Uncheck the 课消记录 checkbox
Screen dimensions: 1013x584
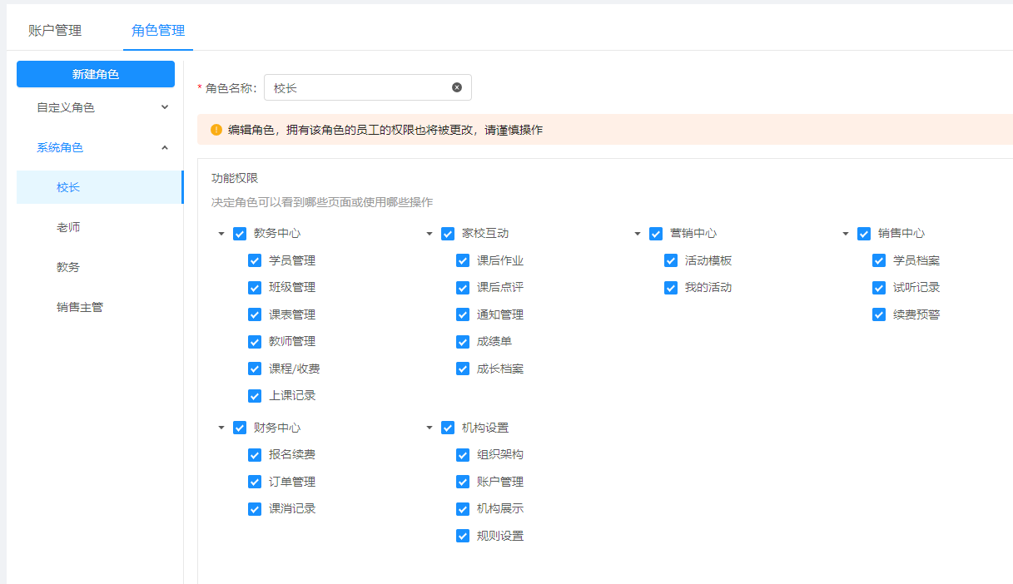pos(255,509)
